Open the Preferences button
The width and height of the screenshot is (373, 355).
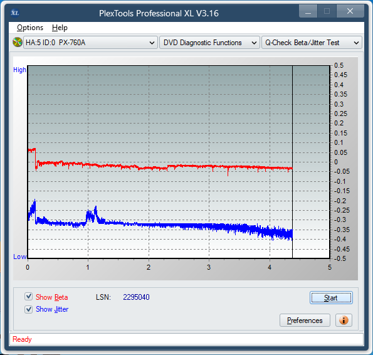pos(305,321)
